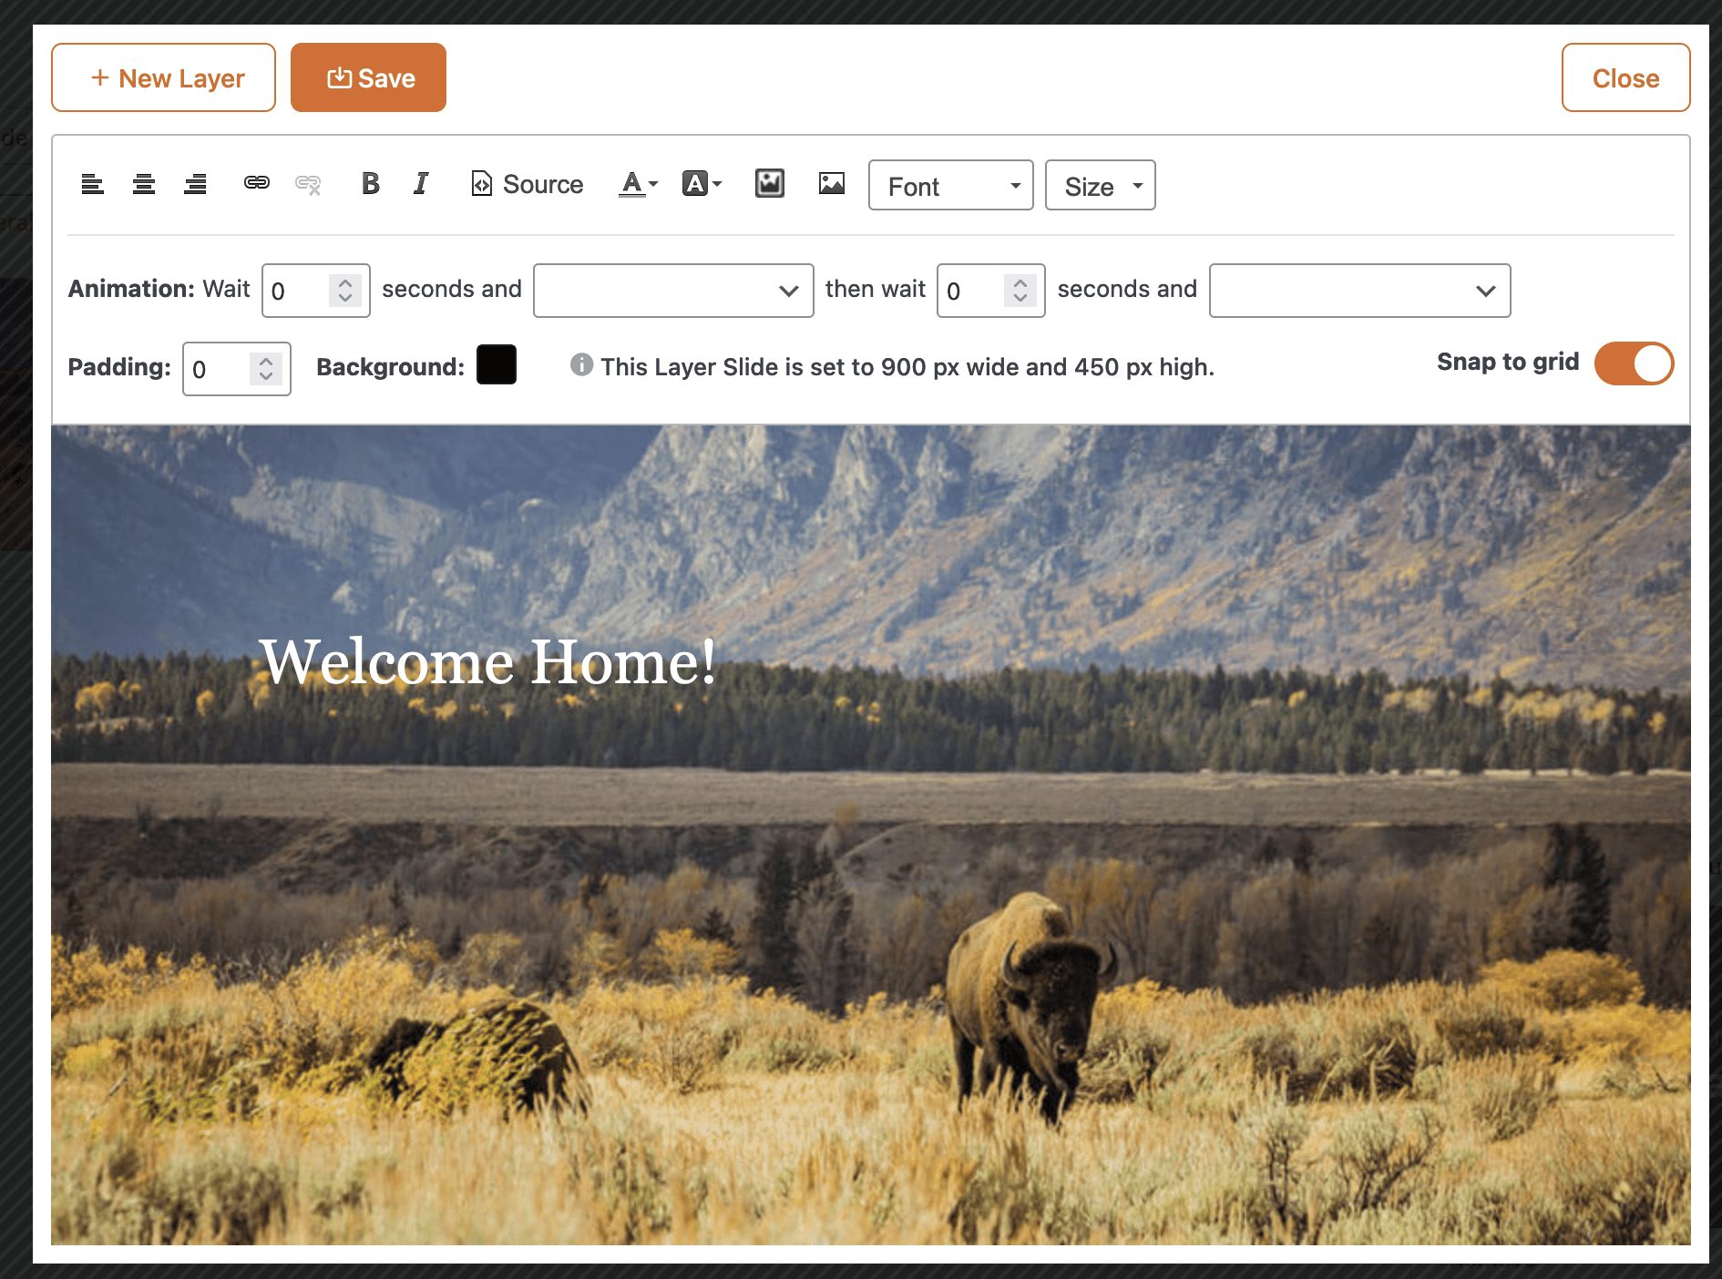1722x1279 pixels.
Task: Apply italic formatting
Action: point(420,184)
